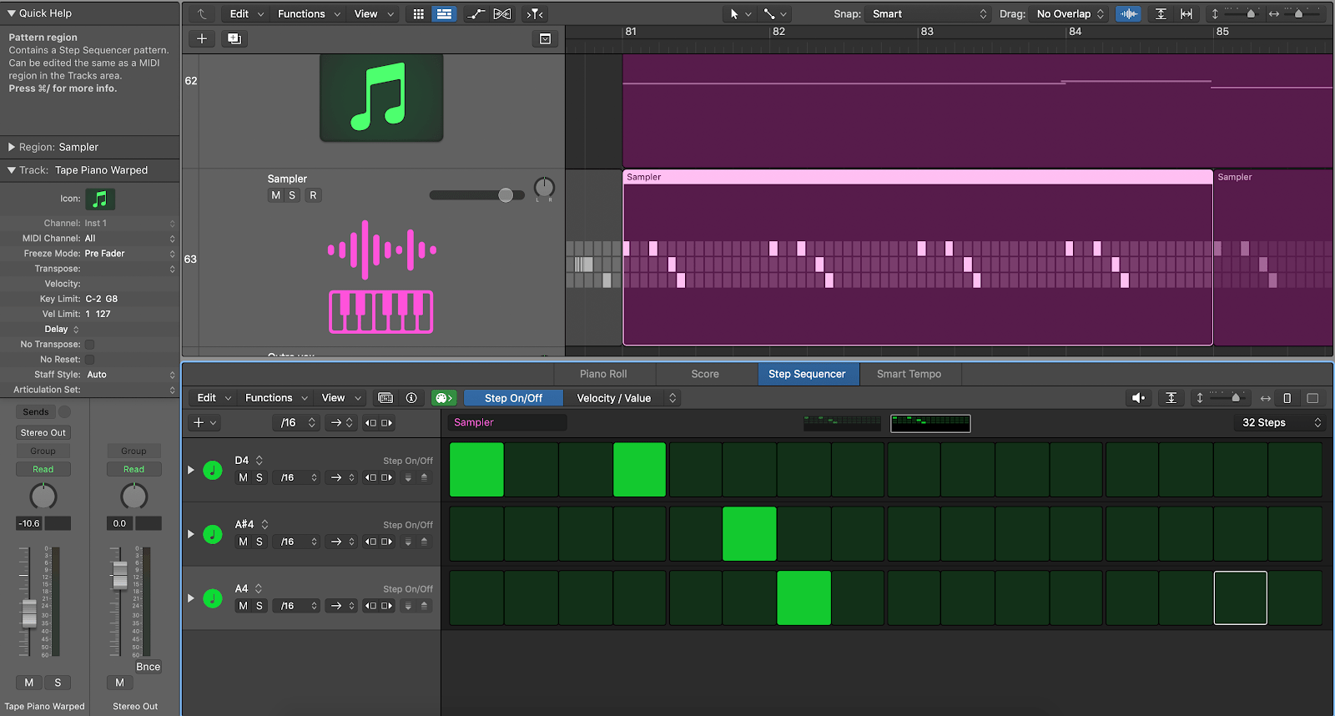
Task: Click the Tape Piano Warped track icon
Action: 100,199
